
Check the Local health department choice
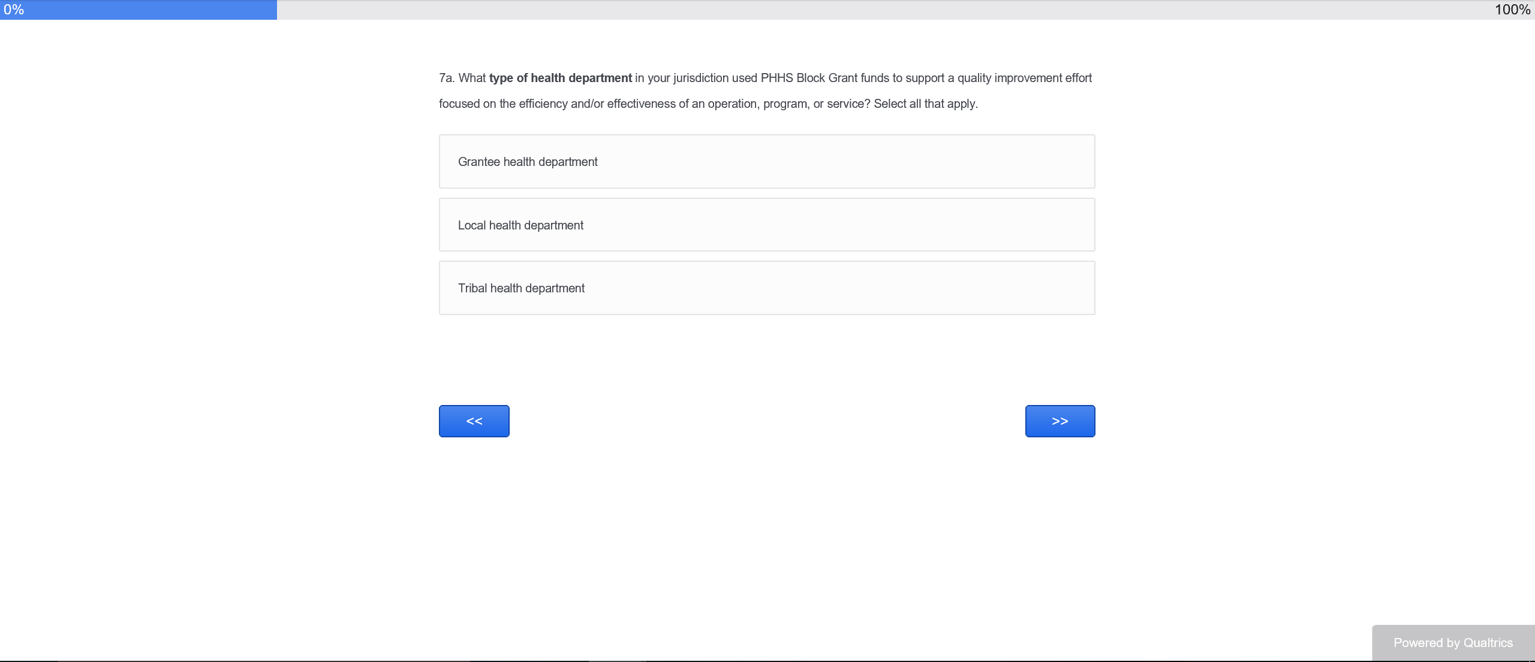coord(766,225)
